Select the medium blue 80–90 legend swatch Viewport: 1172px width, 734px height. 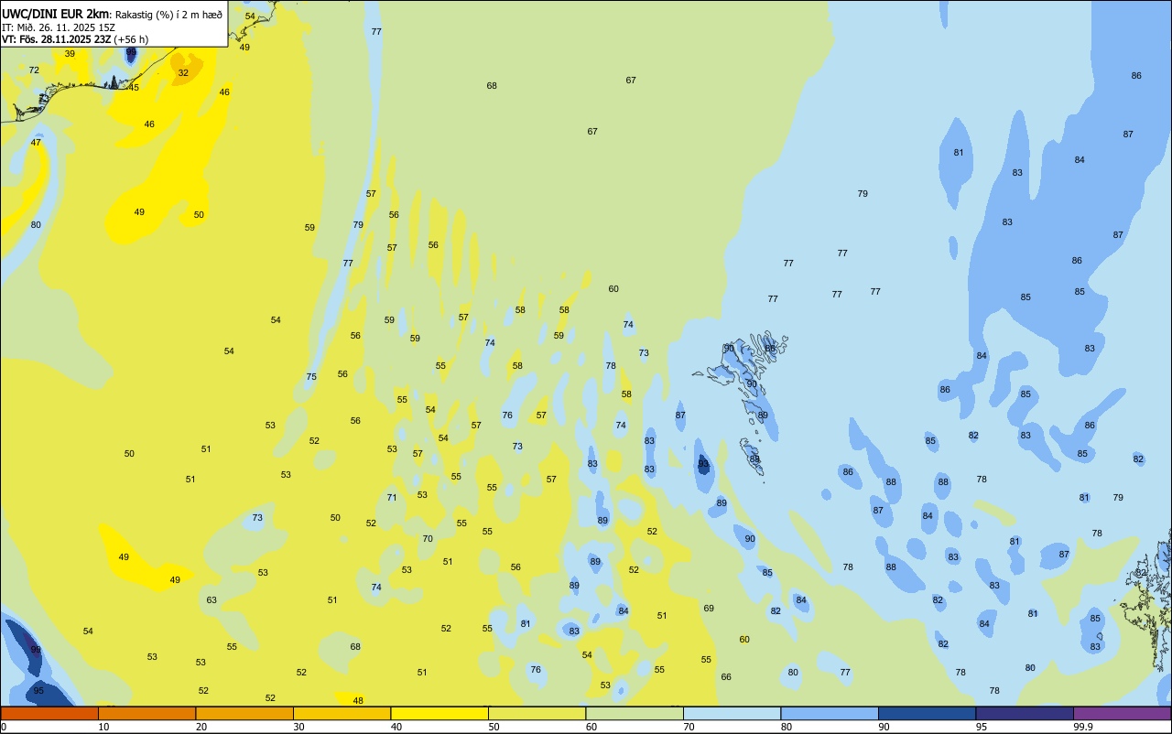[830, 713]
